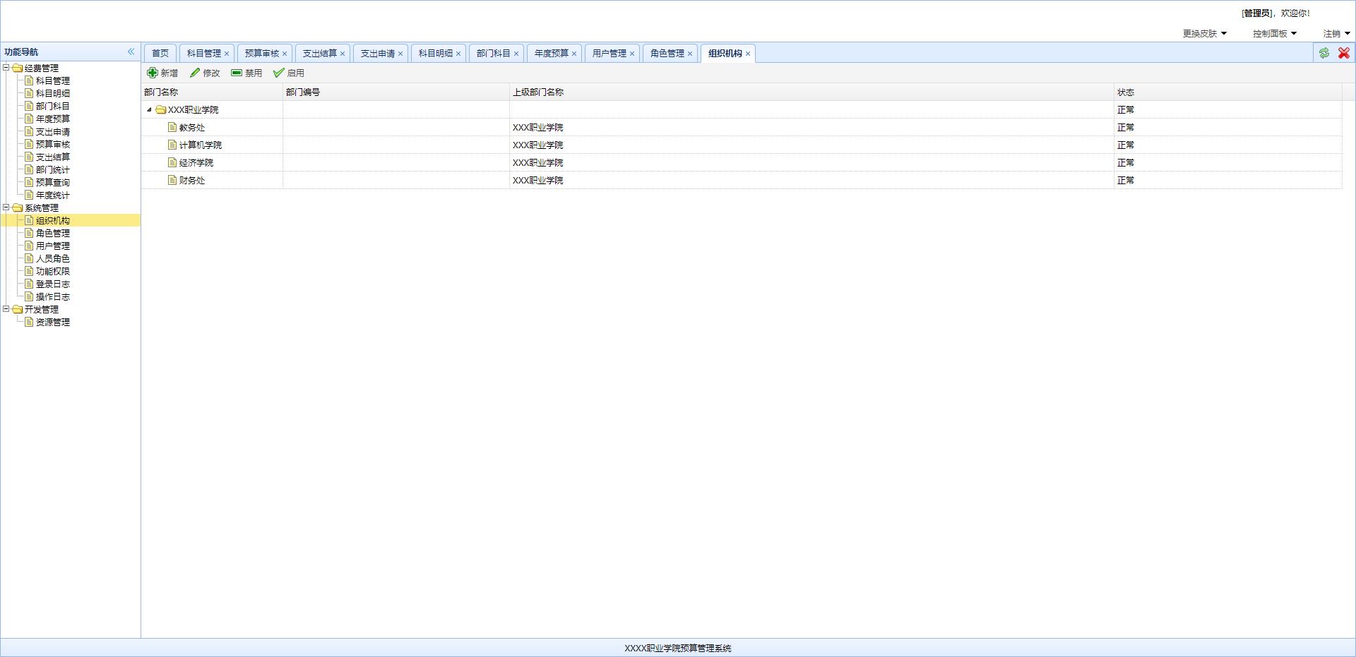Close the 角色管理 tab
The height and width of the screenshot is (657, 1356).
[x=690, y=54]
